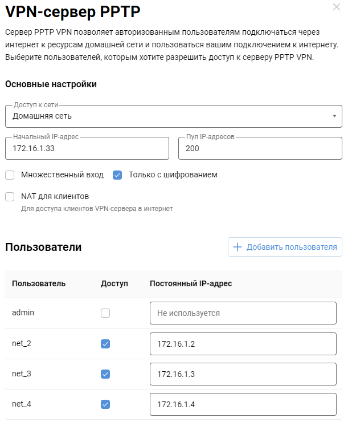This screenshot has height=422, width=348.
Task: Click the net_2 static IP field
Action: [243, 344]
